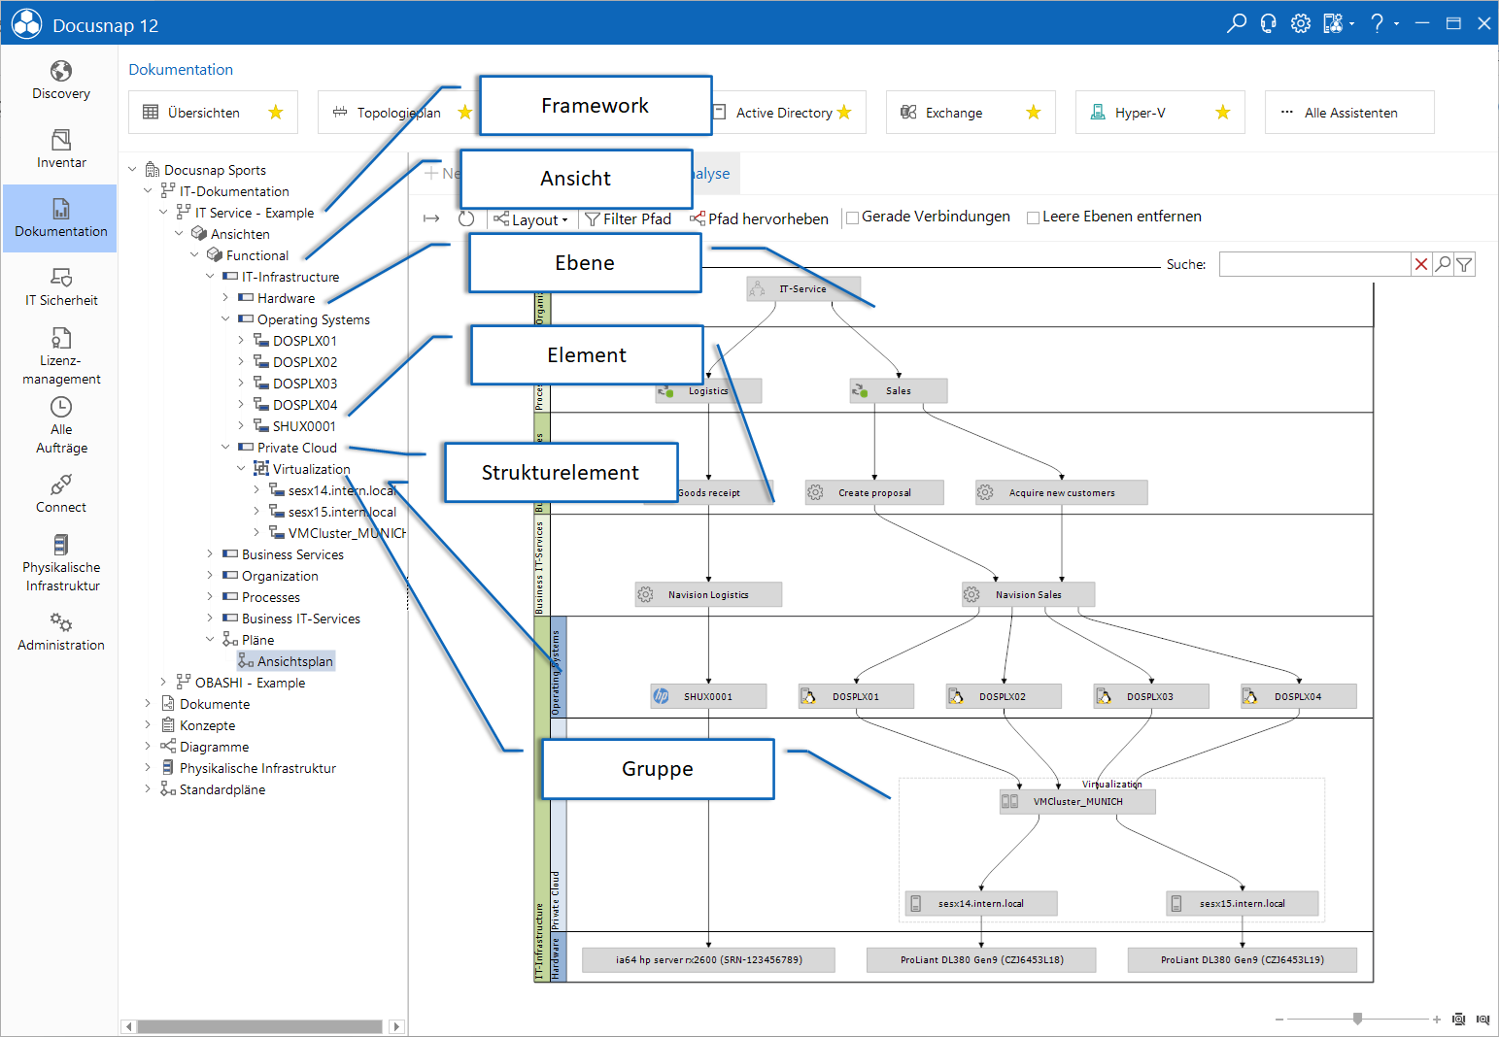
Task: Open the Connect sidebar module
Action: [x=60, y=494]
